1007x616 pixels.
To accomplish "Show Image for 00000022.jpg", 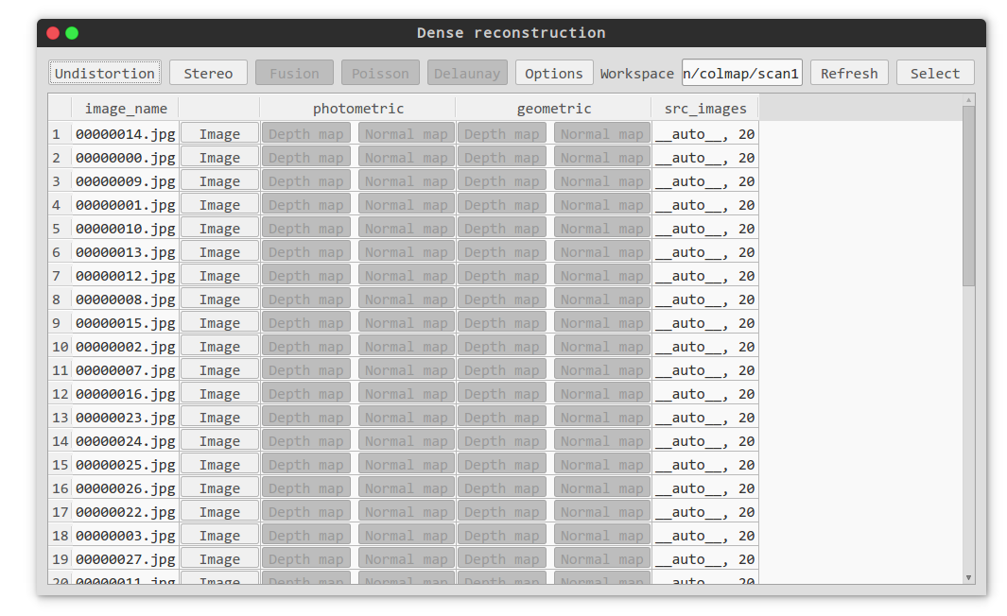I will click(219, 511).
